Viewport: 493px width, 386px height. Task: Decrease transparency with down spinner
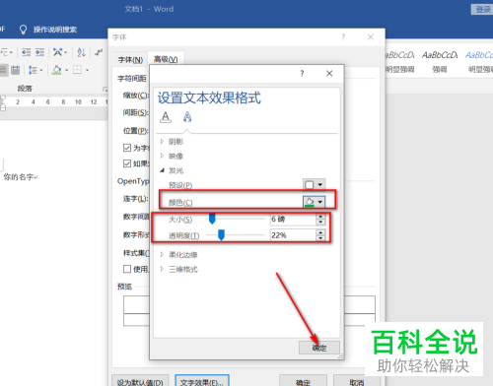pyautogui.click(x=320, y=238)
